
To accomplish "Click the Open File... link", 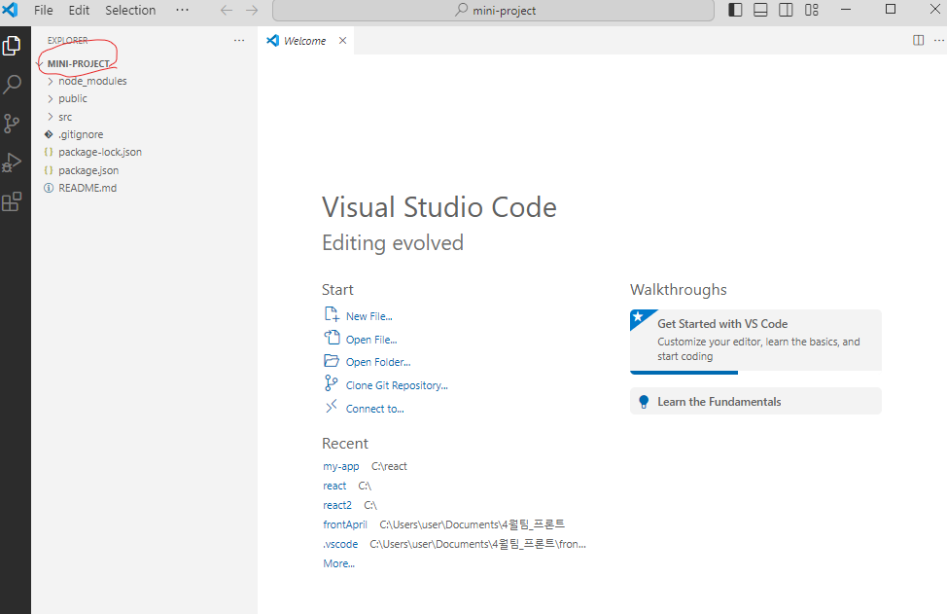I will pos(371,340).
